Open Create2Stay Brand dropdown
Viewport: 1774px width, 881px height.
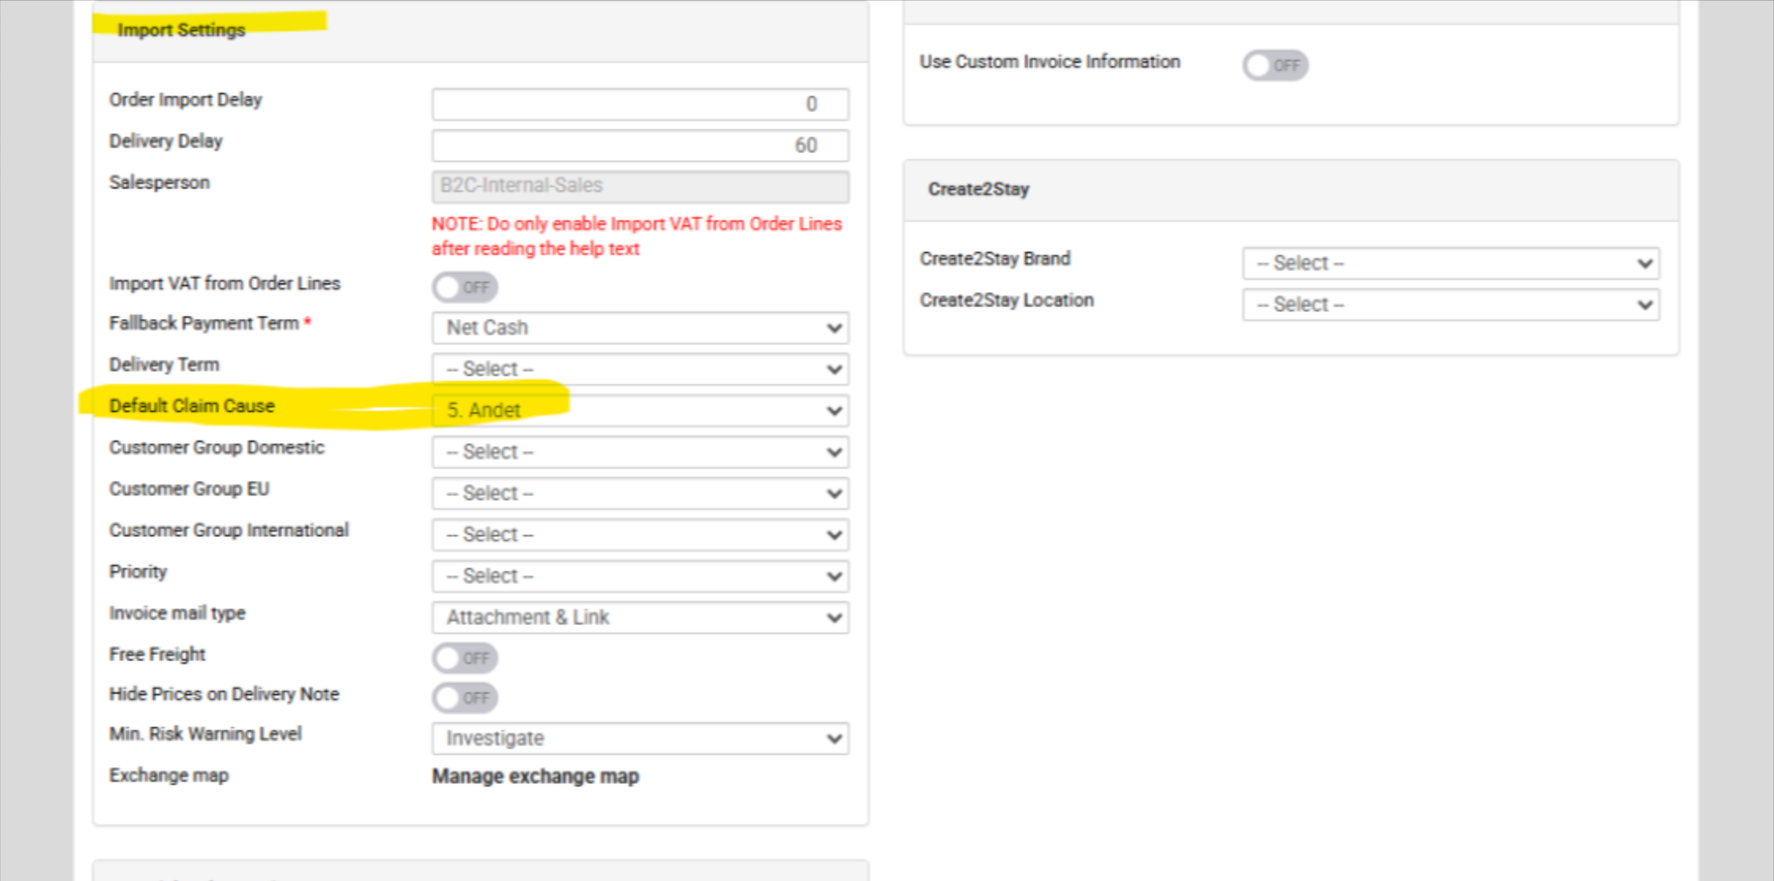pos(1451,264)
